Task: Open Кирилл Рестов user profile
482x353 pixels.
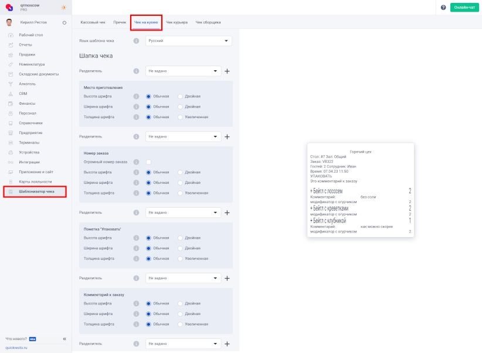Action: point(33,22)
